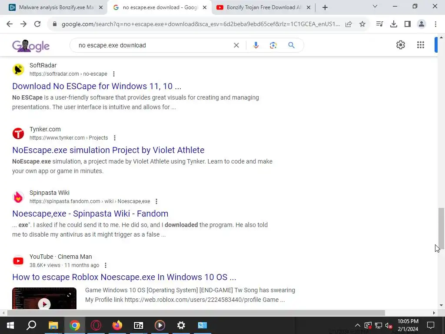
Task: Open a new browser tab
Action: (325, 8)
